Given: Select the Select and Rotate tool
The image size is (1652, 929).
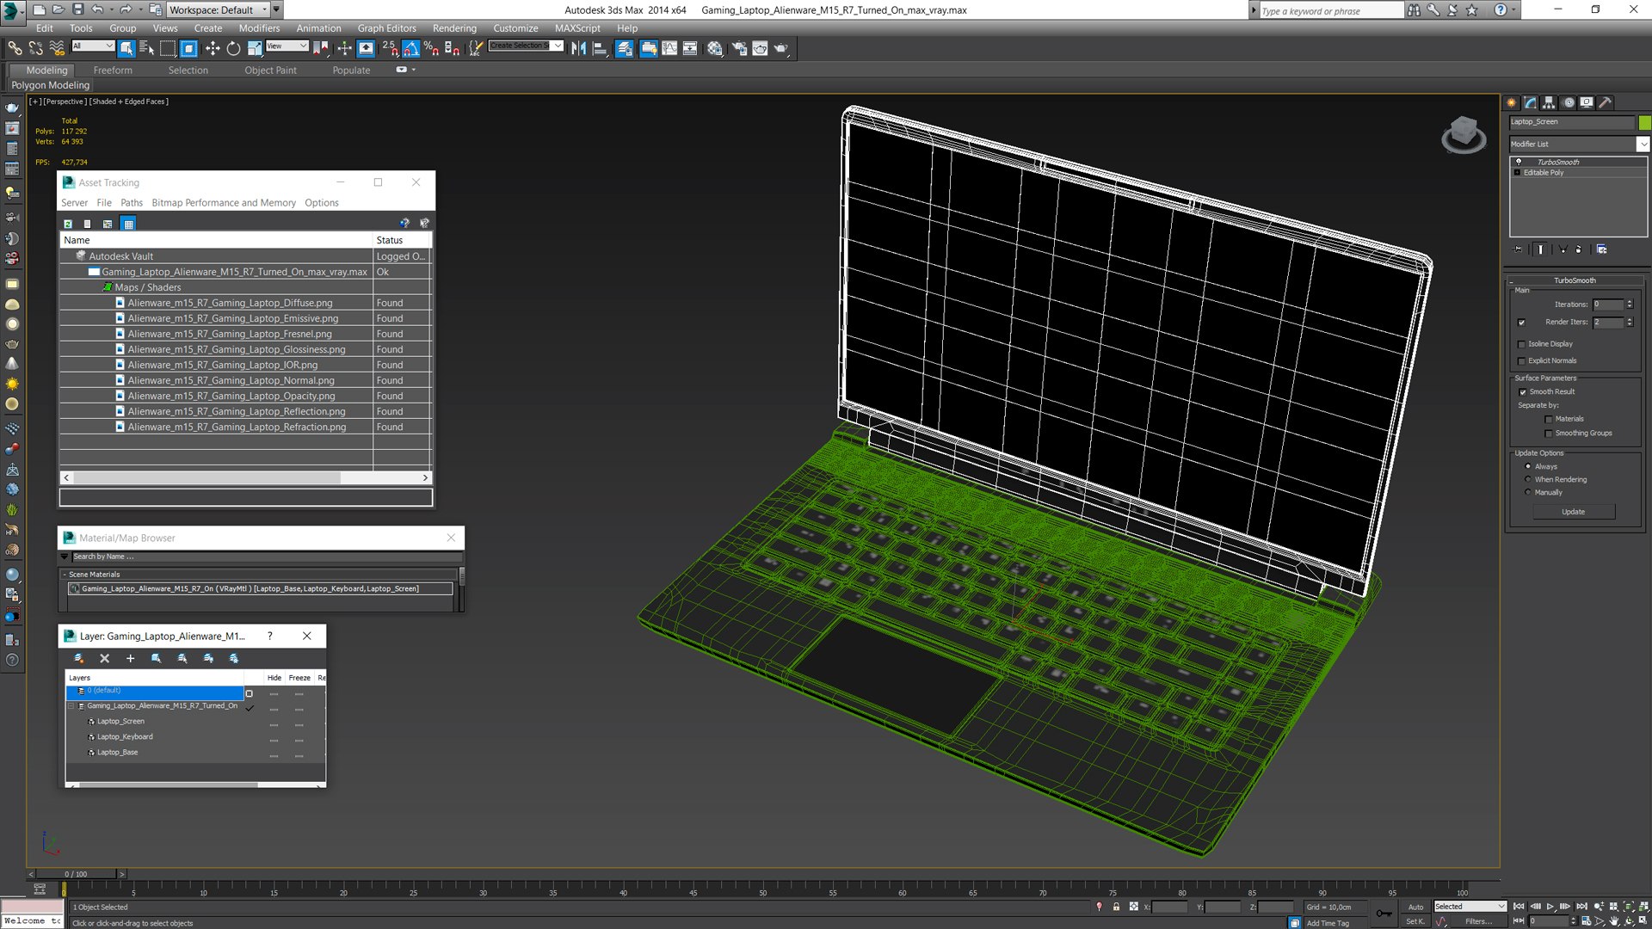Looking at the screenshot, I should 233,48.
